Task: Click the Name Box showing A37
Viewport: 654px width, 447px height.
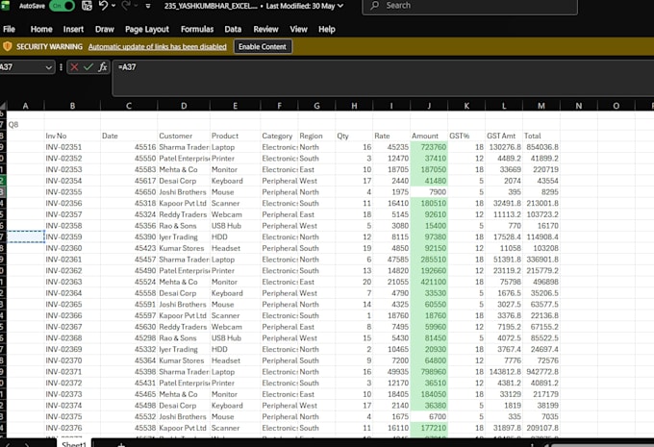Action: click(22, 67)
